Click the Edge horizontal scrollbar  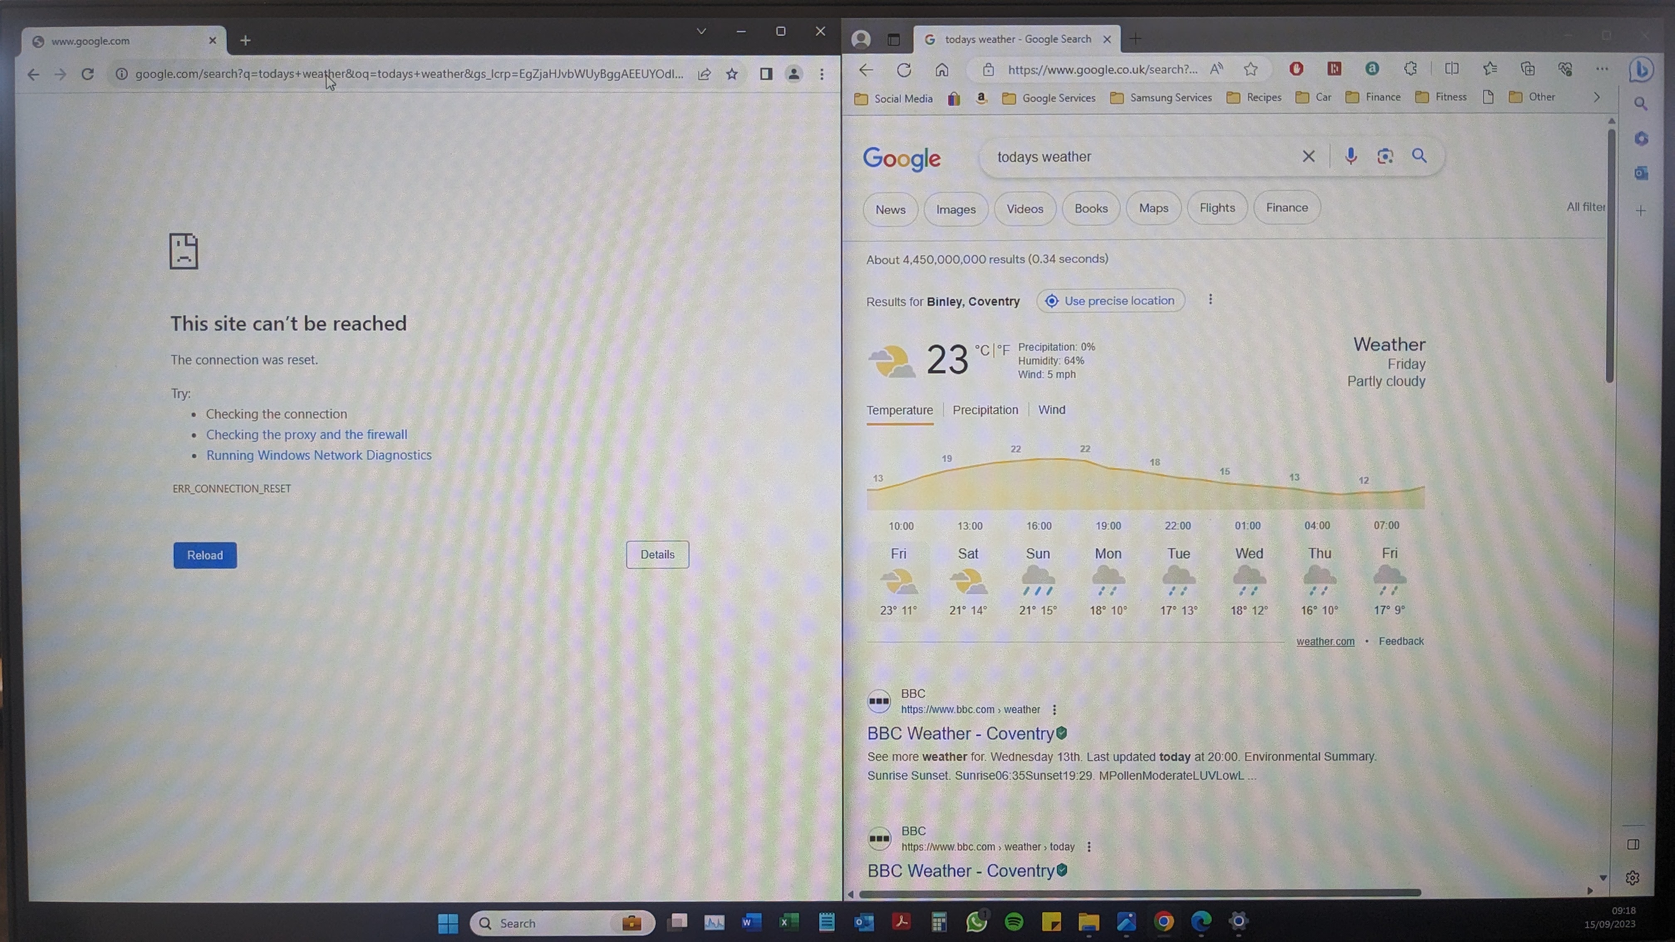tap(1139, 893)
